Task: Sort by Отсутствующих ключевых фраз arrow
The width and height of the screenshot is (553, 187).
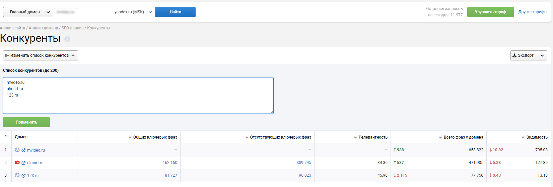Action: [x=247, y=138]
